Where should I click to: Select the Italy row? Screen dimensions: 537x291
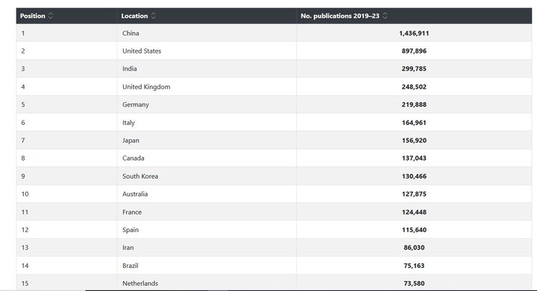[x=274, y=122]
